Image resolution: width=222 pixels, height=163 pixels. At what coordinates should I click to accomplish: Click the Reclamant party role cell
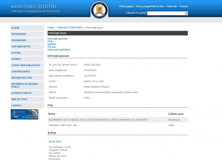click(174, 120)
